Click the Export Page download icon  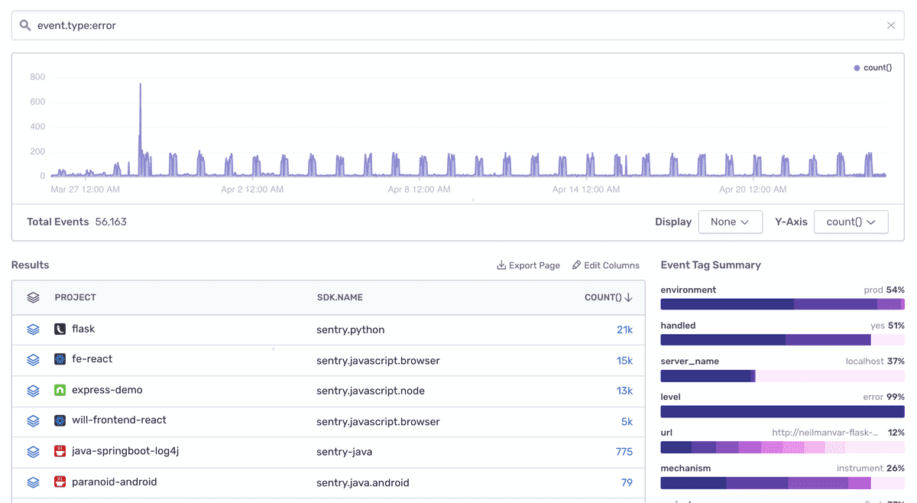(x=501, y=265)
